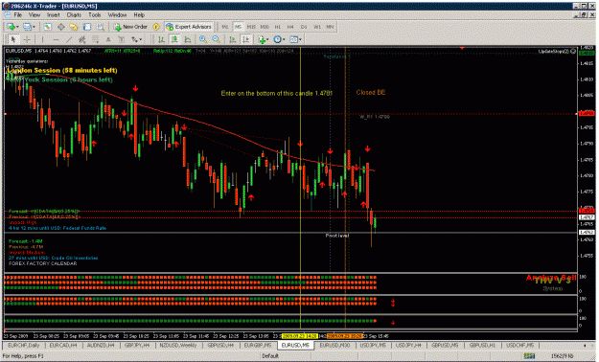Screen dimensions: 599x362
Task: Select the W1 timeframe button
Action: coord(317,27)
